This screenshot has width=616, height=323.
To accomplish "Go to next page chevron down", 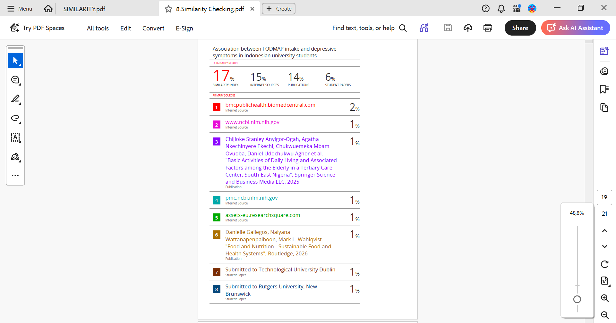I will (x=604, y=246).
